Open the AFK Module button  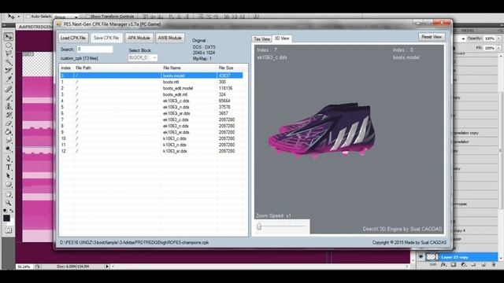point(139,38)
